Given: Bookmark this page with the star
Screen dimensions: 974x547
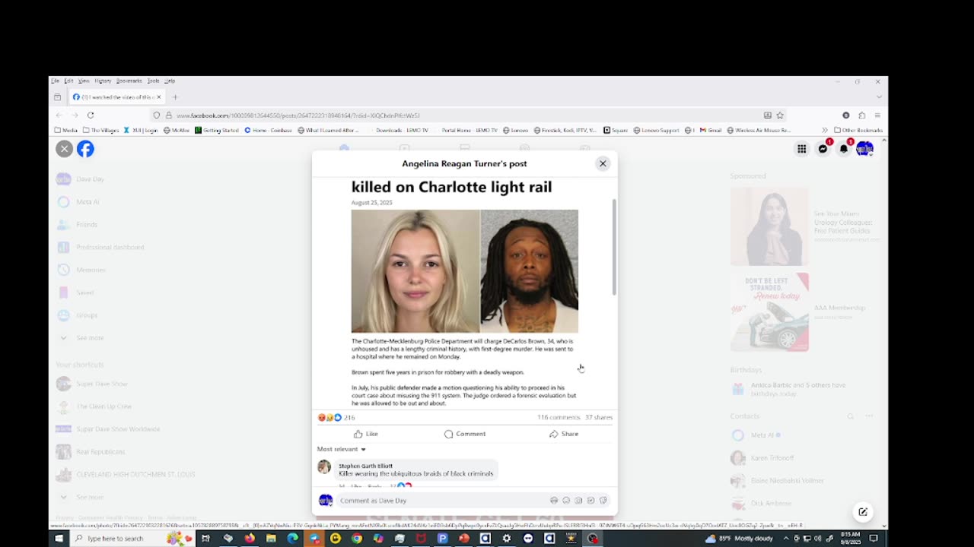Looking at the screenshot, I should click(780, 115).
